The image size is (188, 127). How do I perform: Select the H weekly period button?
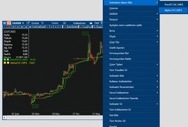(x=52, y=27)
